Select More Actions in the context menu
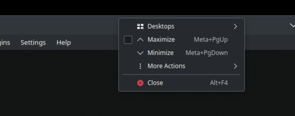This screenshot has width=295, height=116. [182, 66]
